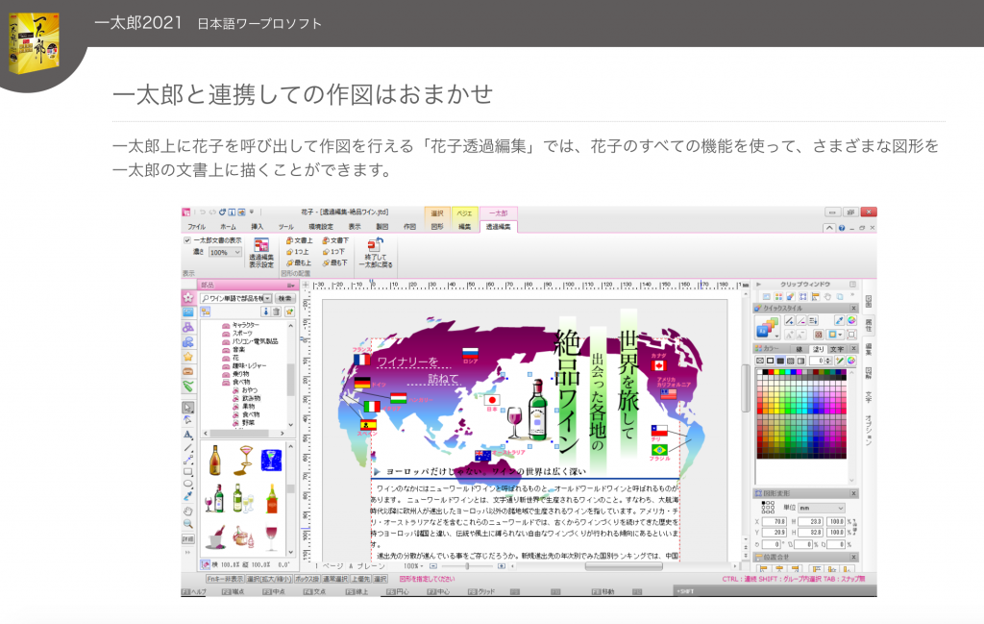
Task: Toggle the 一太郎文書の表示 checkbox
Action: 187,240
